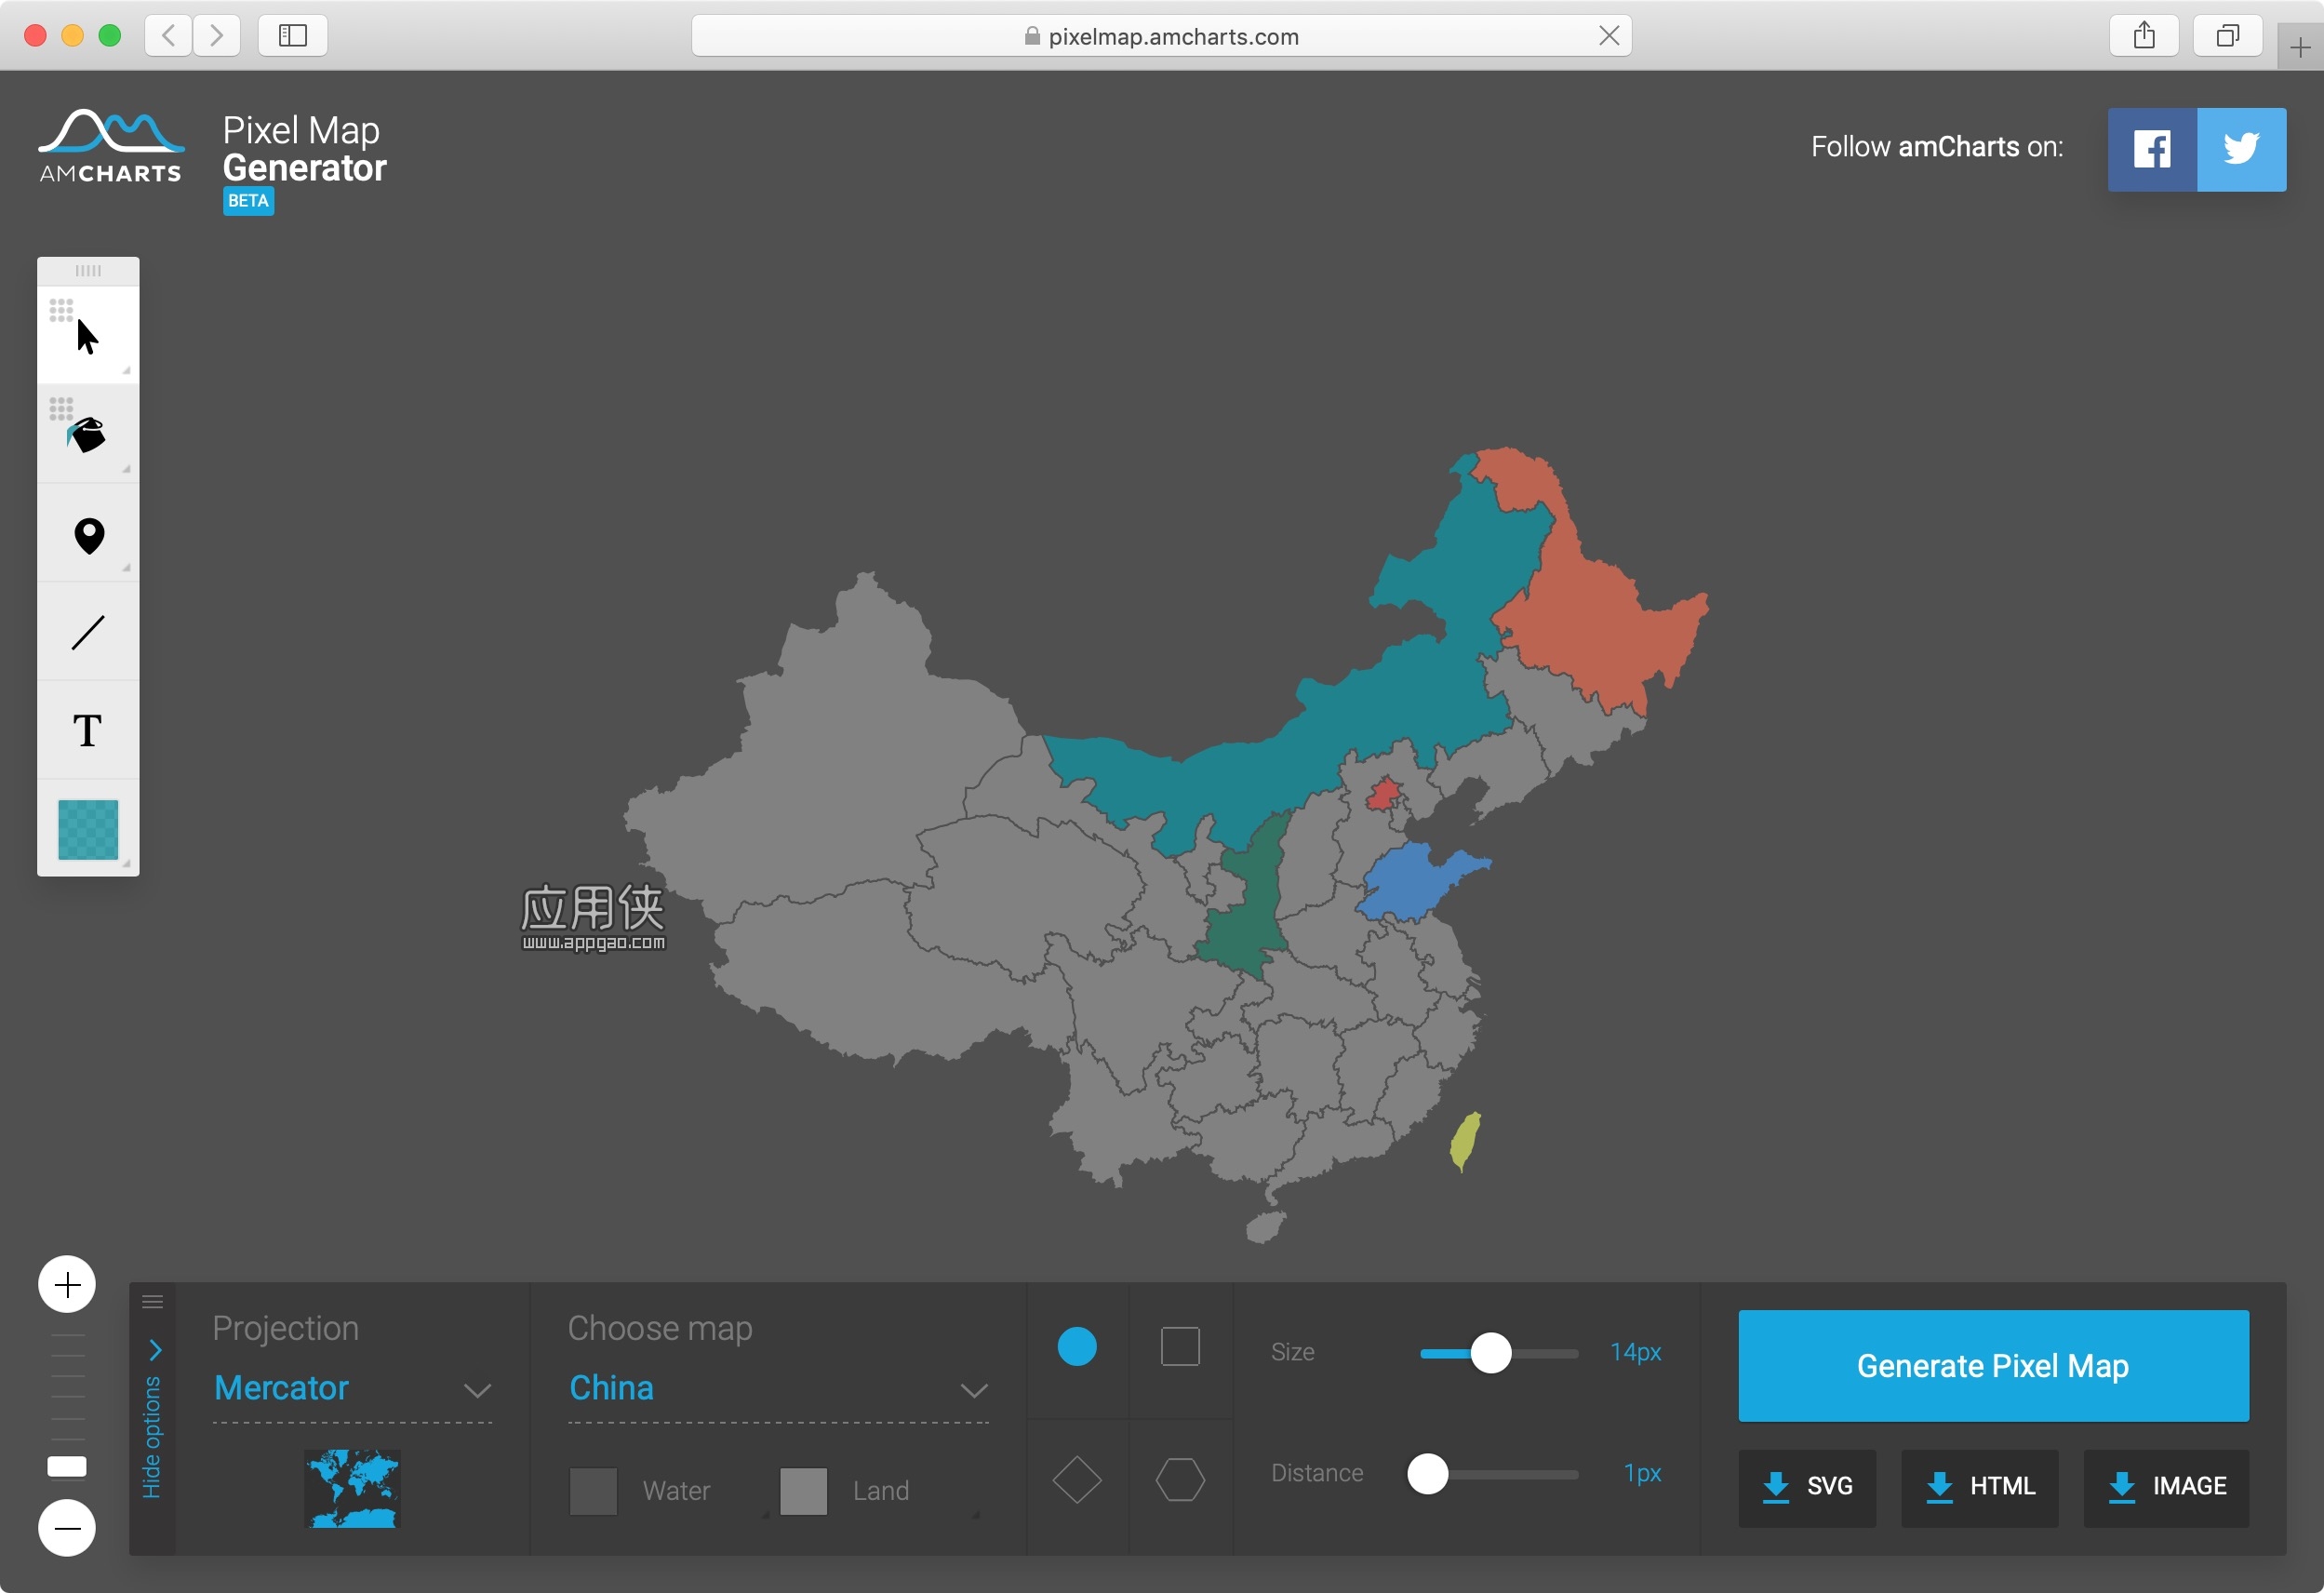Download map as HTML

[1979, 1487]
